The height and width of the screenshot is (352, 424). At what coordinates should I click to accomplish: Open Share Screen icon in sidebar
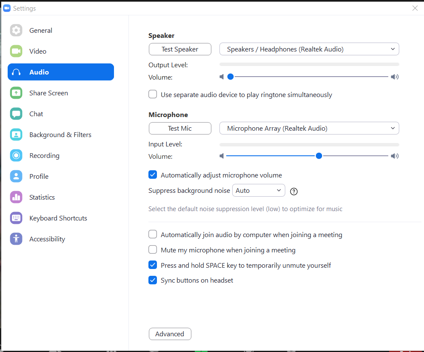point(16,93)
